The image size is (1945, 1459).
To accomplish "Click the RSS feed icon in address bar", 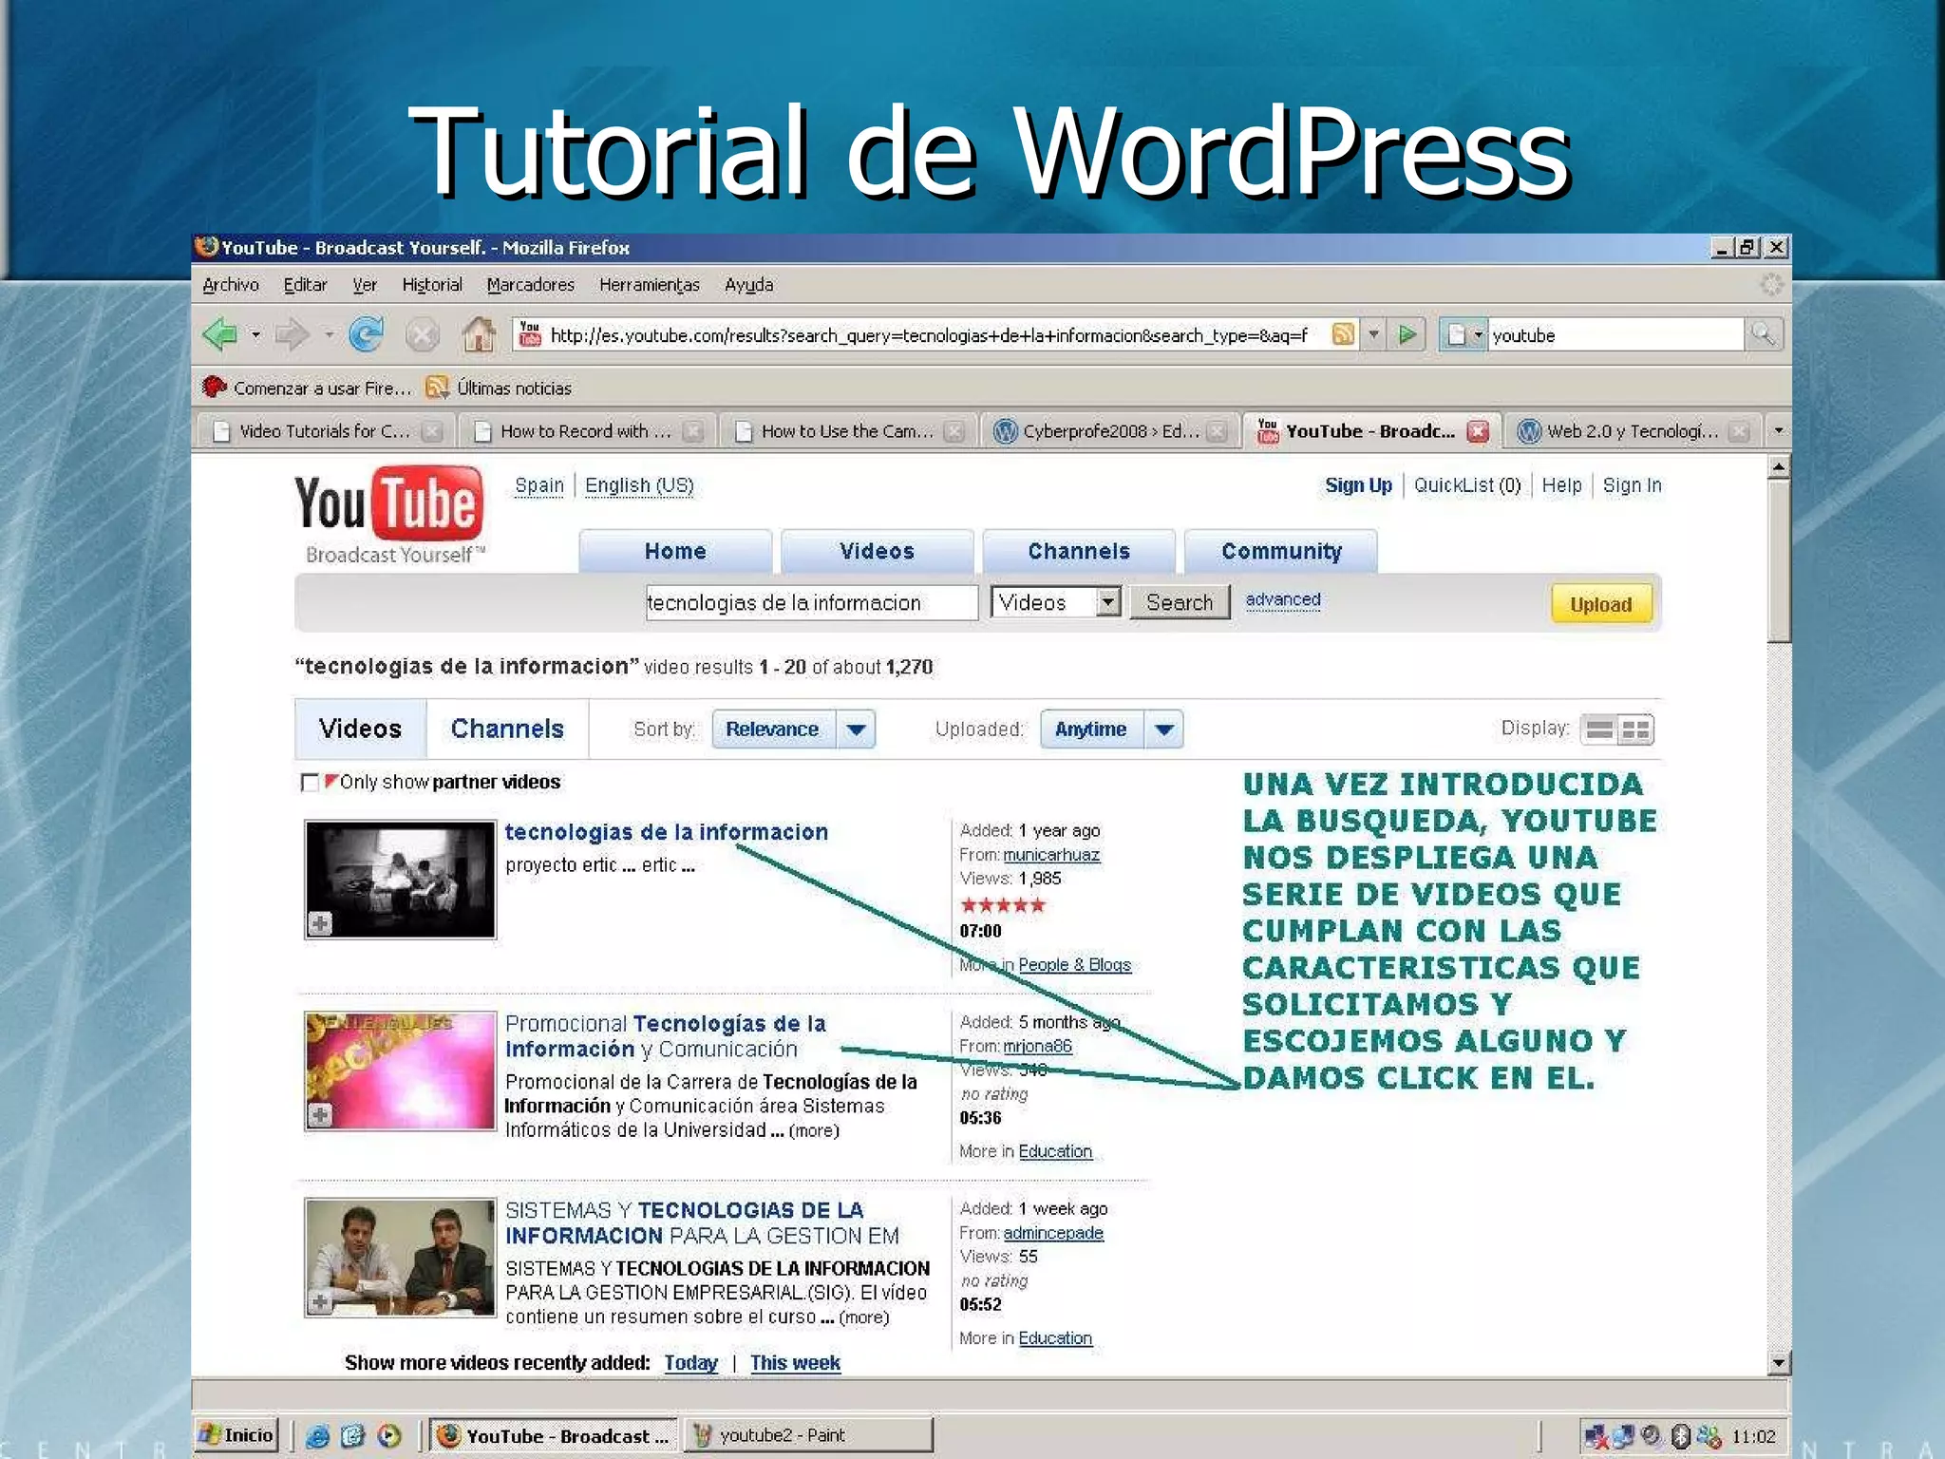I will click(1343, 334).
